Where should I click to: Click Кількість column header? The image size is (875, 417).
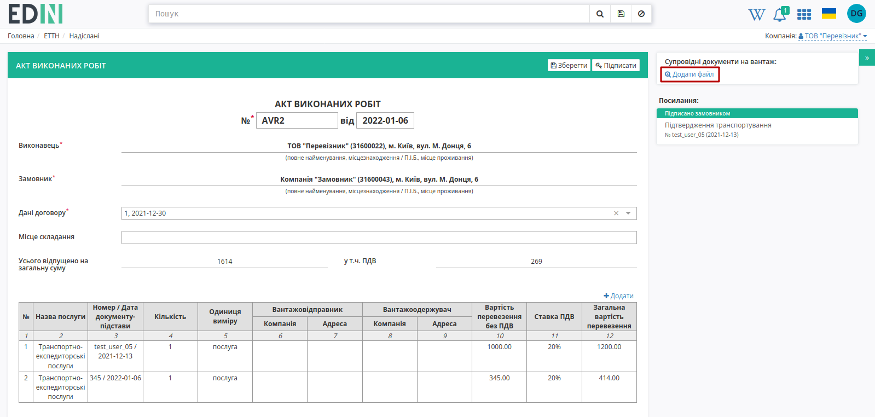point(170,317)
